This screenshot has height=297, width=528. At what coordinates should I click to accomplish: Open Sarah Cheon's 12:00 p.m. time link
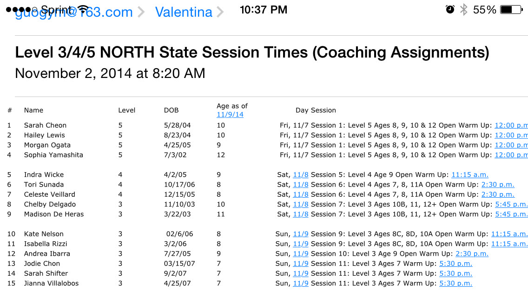(511, 125)
